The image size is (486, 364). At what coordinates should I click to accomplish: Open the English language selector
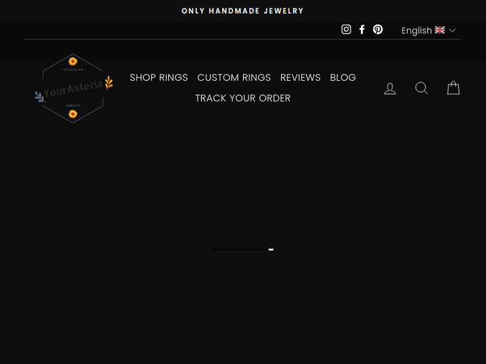417,30
